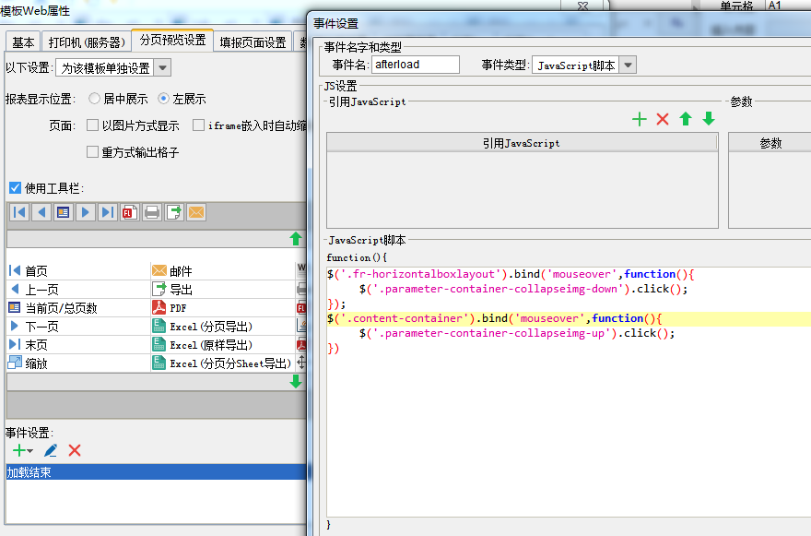The height and width of the screenshot is (536, 811).
Task: Select 下一页 item in tool list
Action: tap(77, 327)
